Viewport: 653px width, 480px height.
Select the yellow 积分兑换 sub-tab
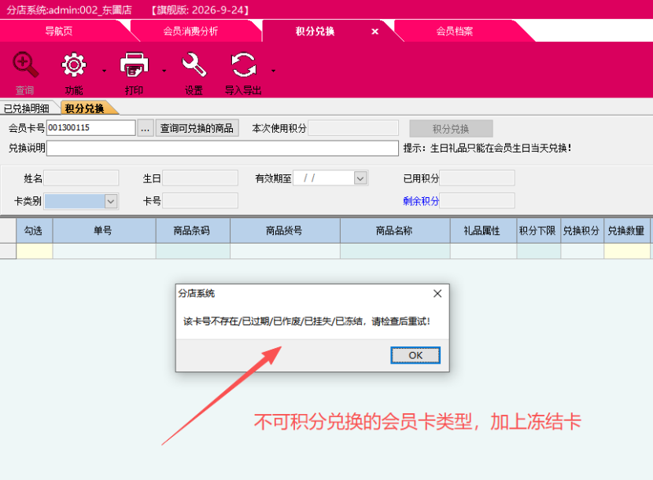tap(84, 108)
